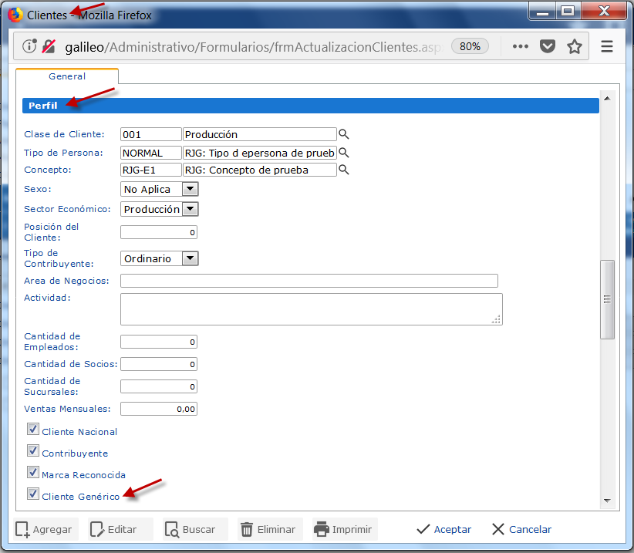Open the Sector Económico dropdown
634x553 pixels.
click(190, 209)
